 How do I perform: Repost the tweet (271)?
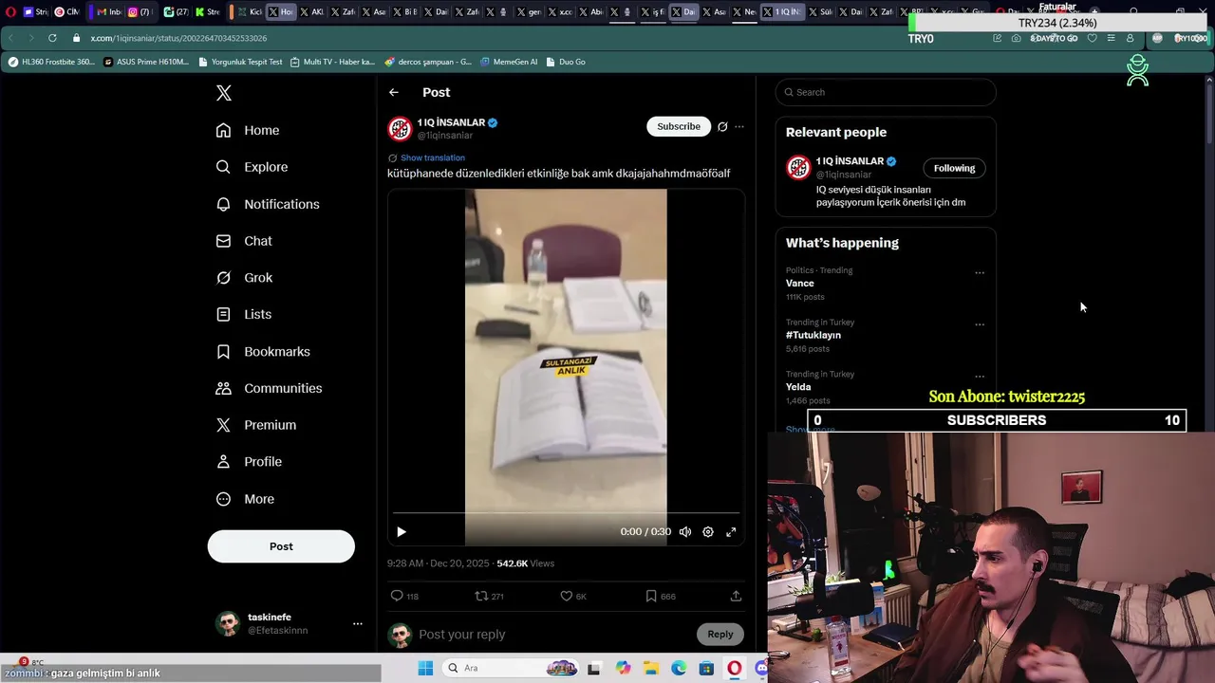(481, 596)
